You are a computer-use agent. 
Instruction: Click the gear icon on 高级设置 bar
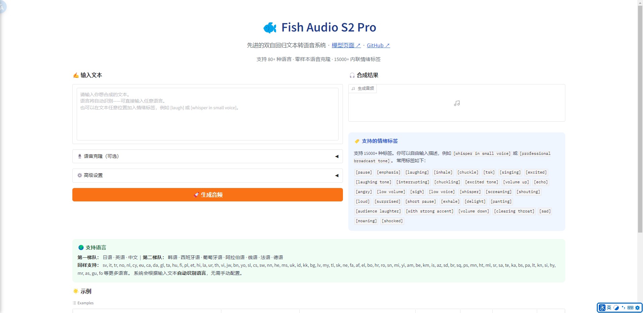(x=79, y=175)
